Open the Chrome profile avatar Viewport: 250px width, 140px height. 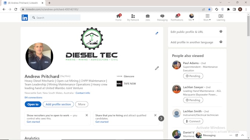[x=240, y=10]
